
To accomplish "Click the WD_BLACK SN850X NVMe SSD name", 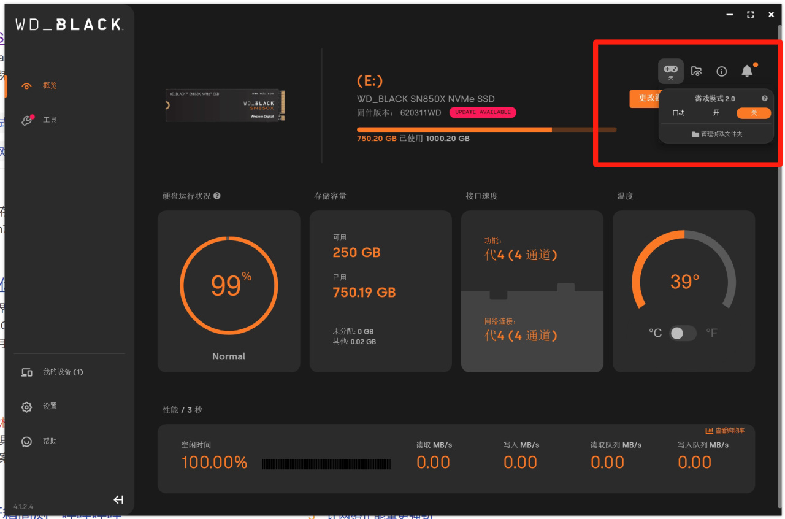I will [426, 99].
